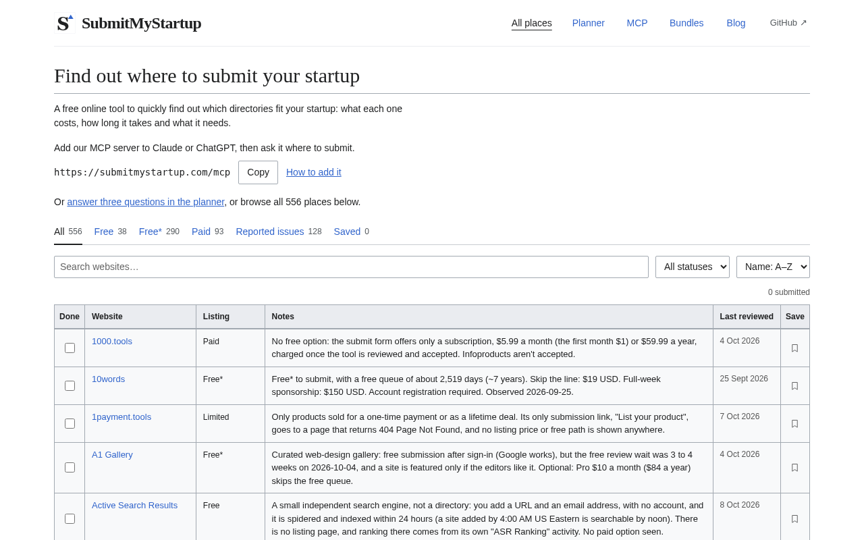Screen dimensions: 864x540
Task: Tick the 1payment.tools Done checkbox
Action: click(x=70, y=424)
